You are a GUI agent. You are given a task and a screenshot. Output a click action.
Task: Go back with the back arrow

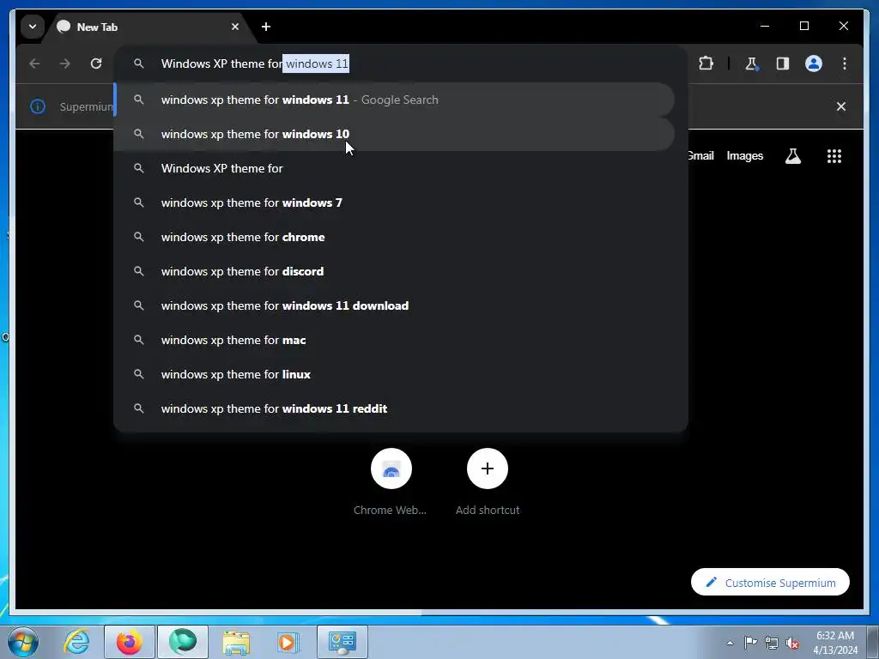coord(34,63)
